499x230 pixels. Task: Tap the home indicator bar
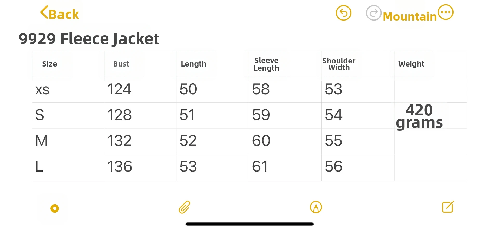(x=249, y=224)
